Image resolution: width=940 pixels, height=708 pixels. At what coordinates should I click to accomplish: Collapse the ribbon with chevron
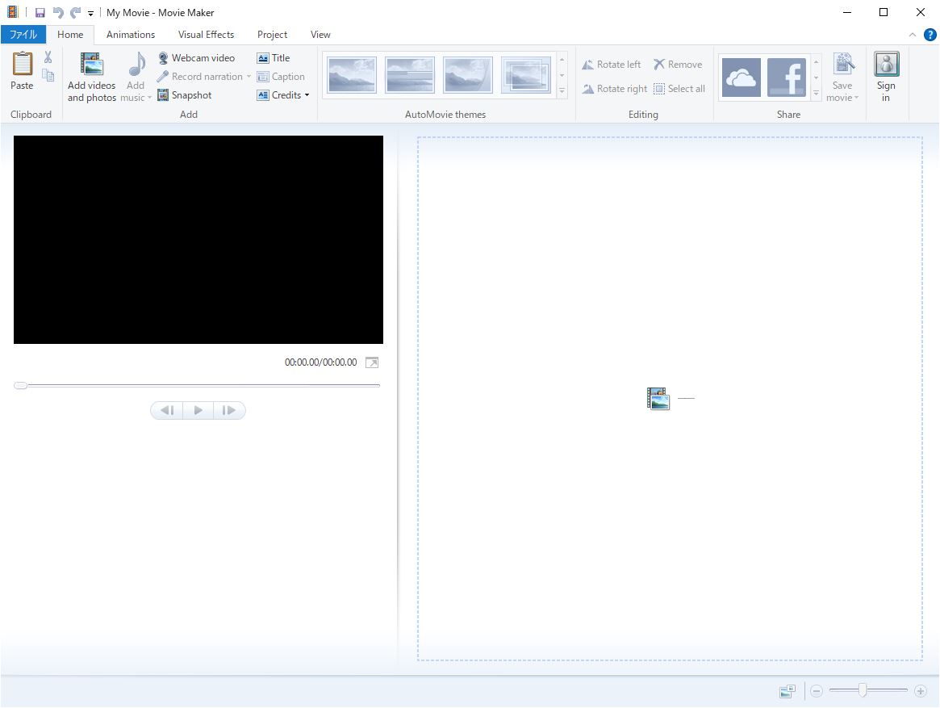[x=913, y=35]
